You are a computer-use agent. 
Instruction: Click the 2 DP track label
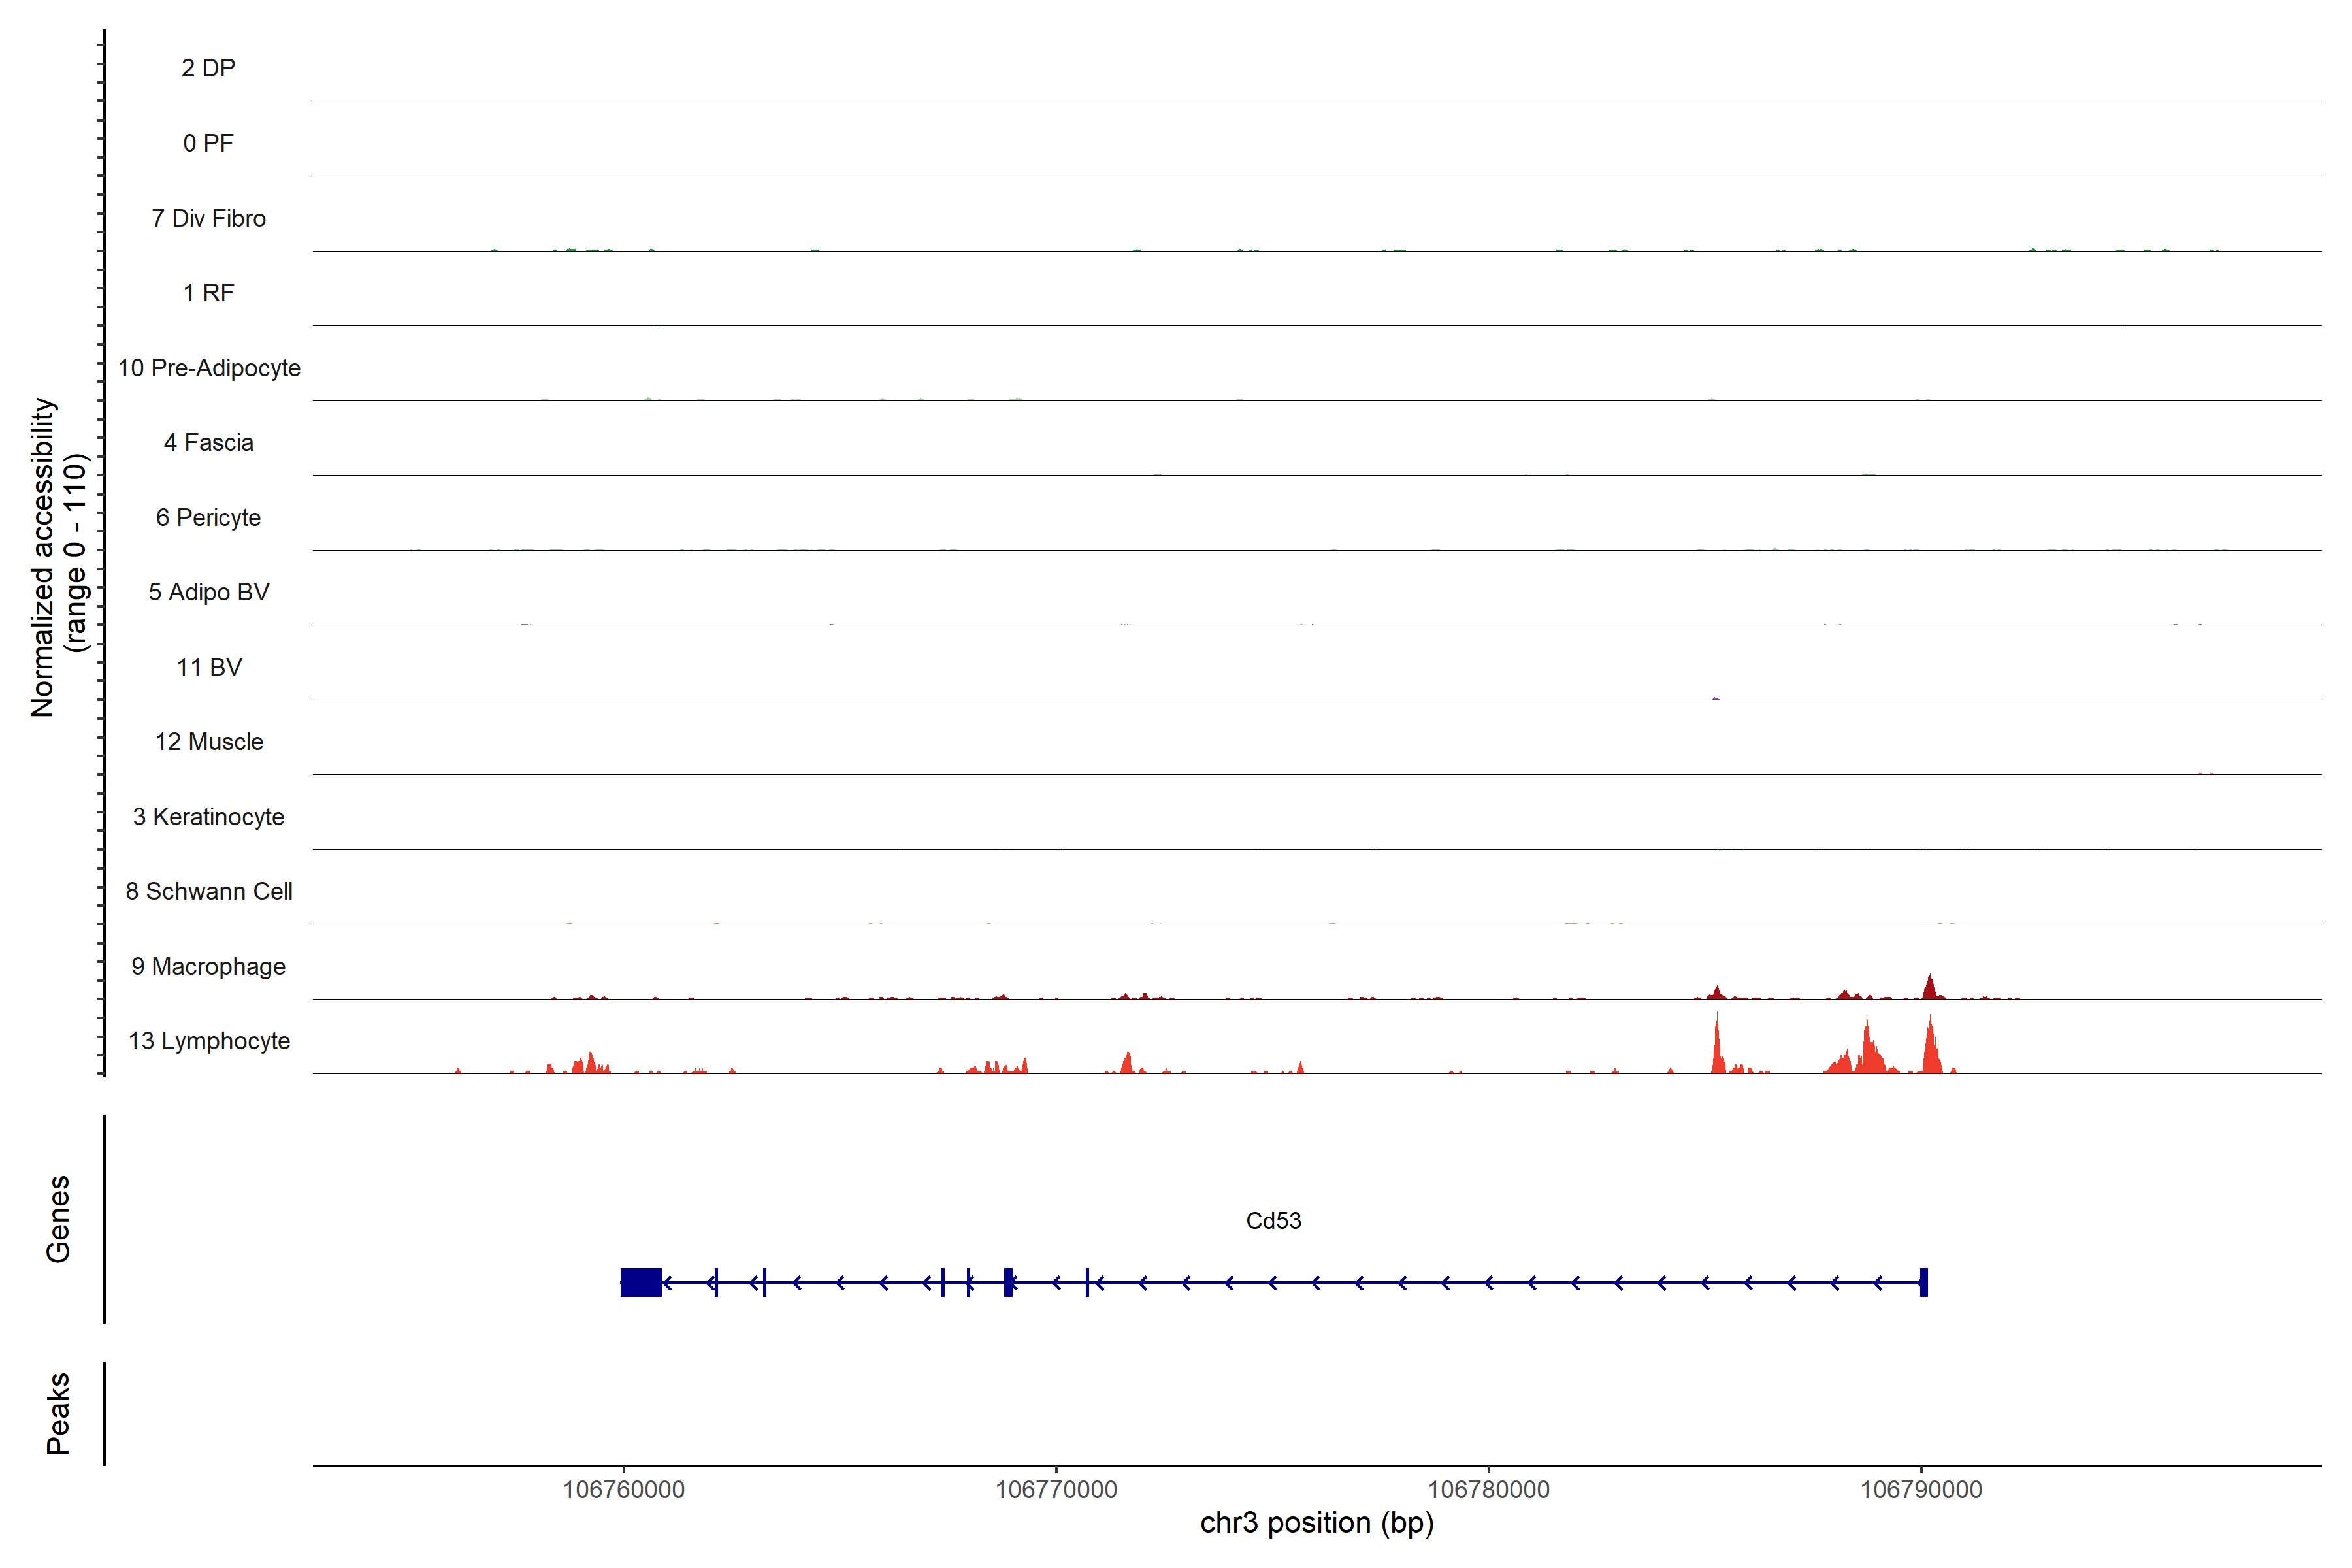(209, 68)
